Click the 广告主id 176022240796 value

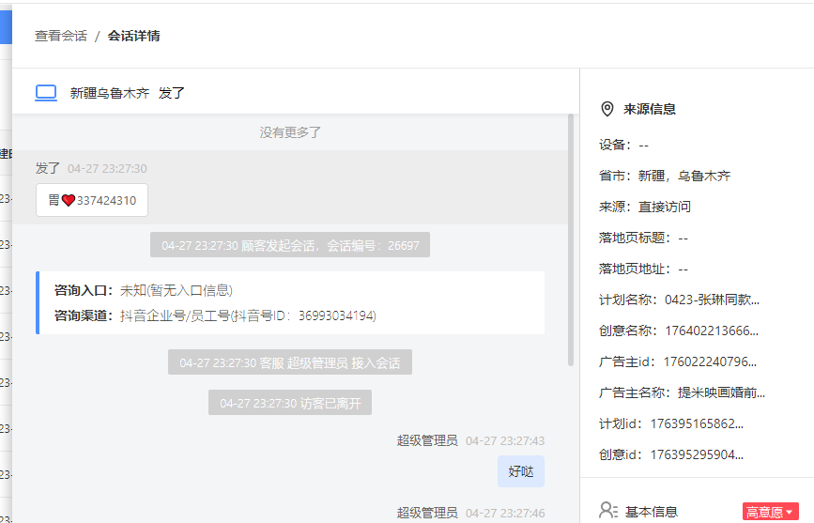pyautogui.click(x=710, y=361)
